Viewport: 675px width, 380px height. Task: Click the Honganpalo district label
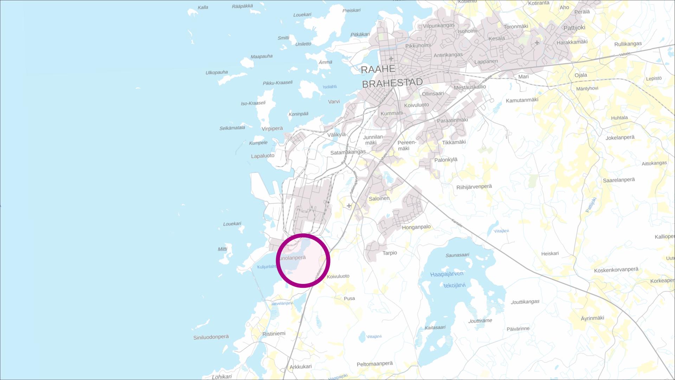click(x=416, y=227)
